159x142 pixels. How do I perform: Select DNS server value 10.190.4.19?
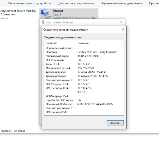tap(84, 88)
